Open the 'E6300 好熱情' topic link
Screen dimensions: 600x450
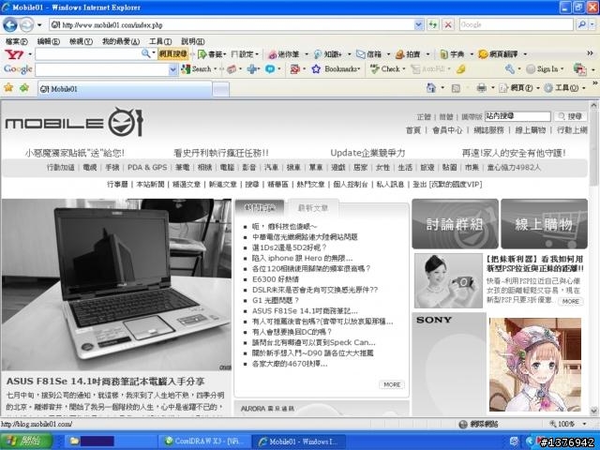pos(276,279)
